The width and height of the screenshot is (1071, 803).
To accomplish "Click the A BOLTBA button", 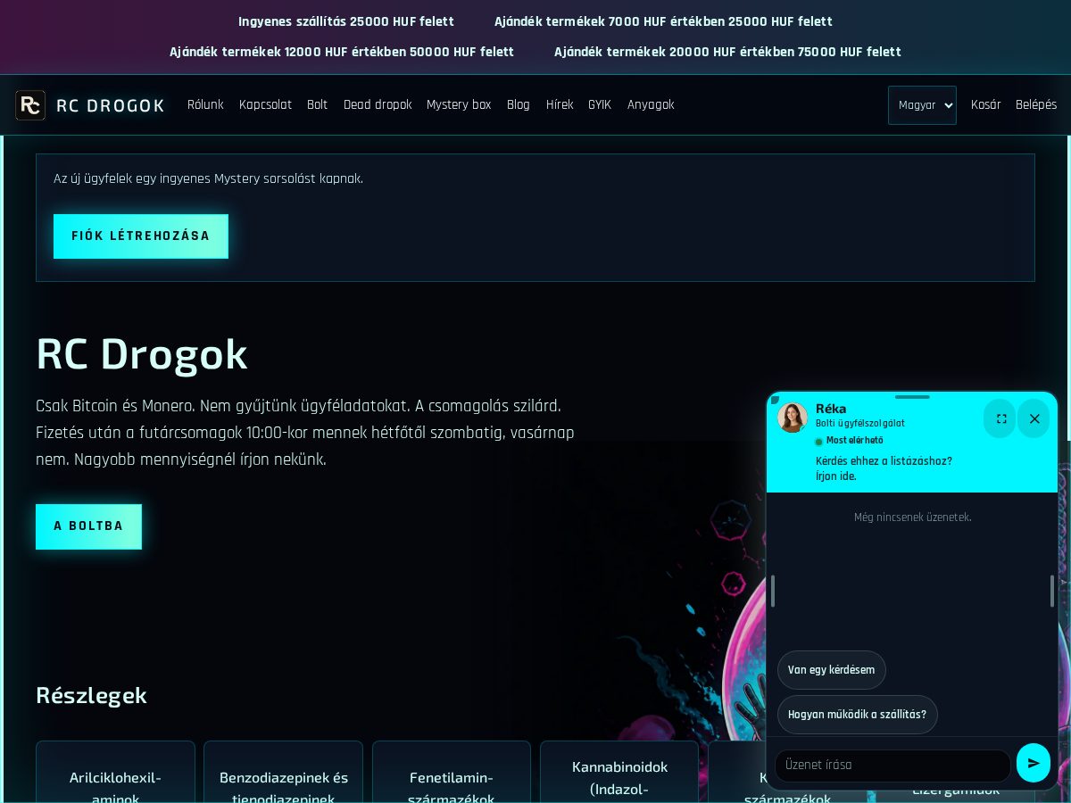I will click(88, 526).
